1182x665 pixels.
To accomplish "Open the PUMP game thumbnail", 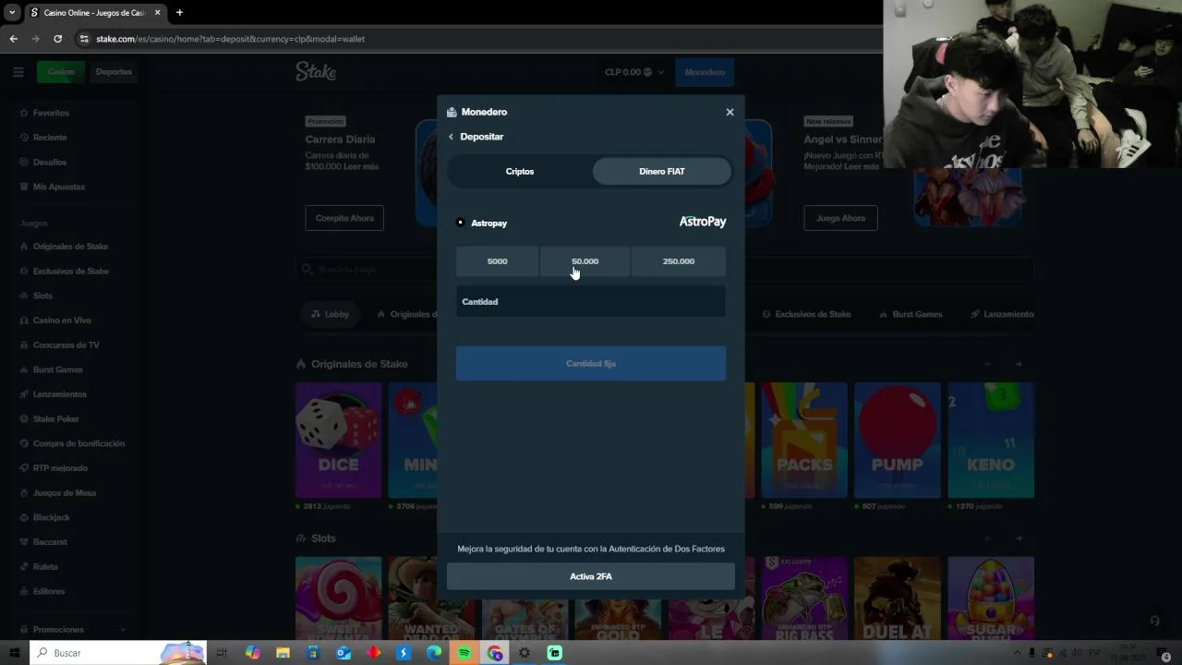I will 897,440.
